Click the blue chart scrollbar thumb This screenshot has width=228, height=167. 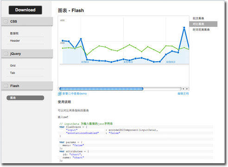(101, 89)
